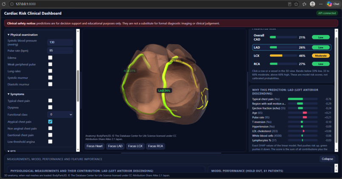Image resolution: width=342 pixels, height=179 pixels.
Task: Open the reader view icon in address bar
Action: (290, 4)
